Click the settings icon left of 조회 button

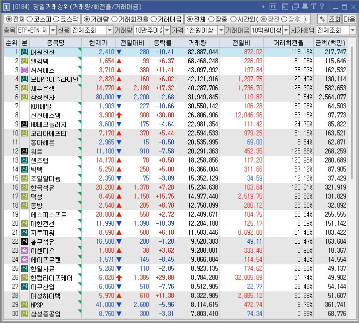[322, 19]
